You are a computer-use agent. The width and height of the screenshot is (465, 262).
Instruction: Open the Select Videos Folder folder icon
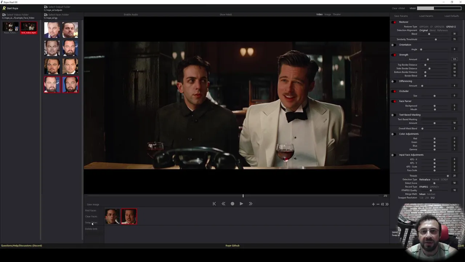click(4, 15)
